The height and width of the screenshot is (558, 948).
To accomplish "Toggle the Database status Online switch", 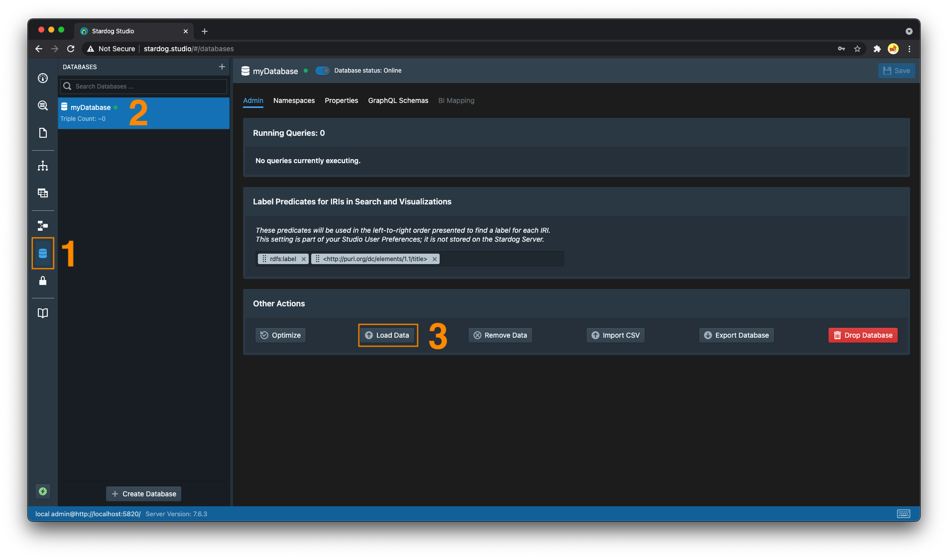I will [323, 71].
